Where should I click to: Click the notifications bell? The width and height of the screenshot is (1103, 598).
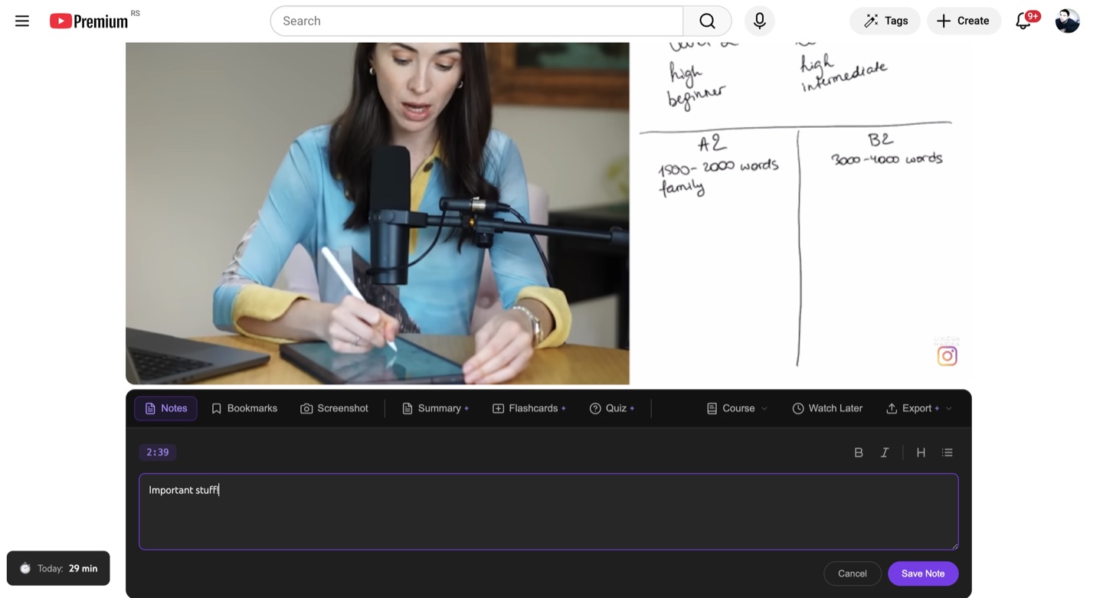(x=1023, y=21)
